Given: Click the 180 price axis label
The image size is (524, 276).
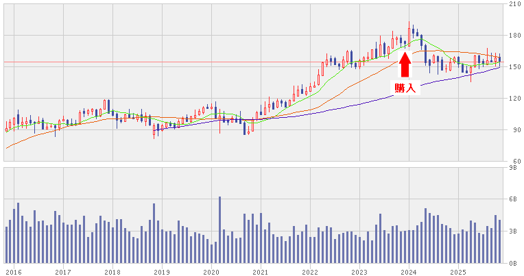Looking at the screenshot, I should tap(513, 36).
